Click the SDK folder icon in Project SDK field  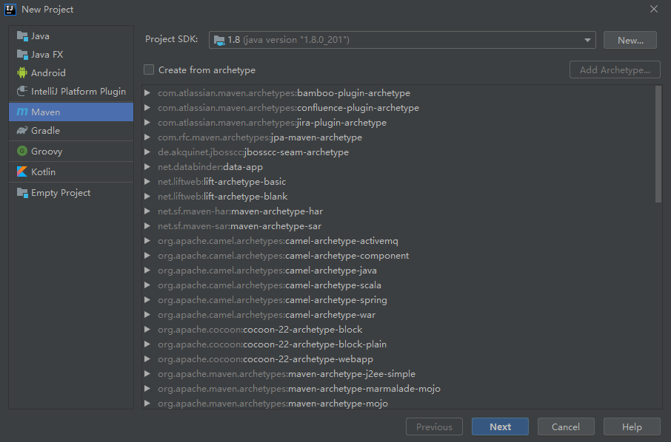[x=219, y=40]
